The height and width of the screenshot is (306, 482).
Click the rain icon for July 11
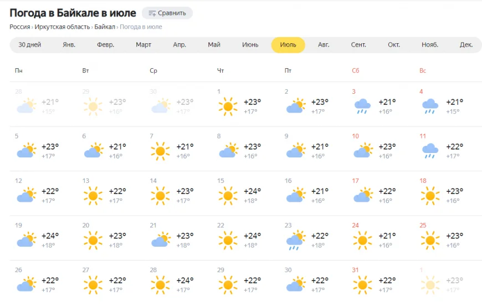pyautogui.click(x=430, y=151)
